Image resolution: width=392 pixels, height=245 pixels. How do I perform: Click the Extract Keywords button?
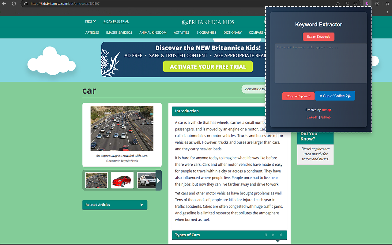318,36
